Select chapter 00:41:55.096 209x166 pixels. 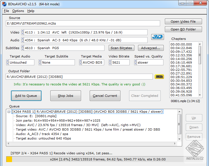181,95
